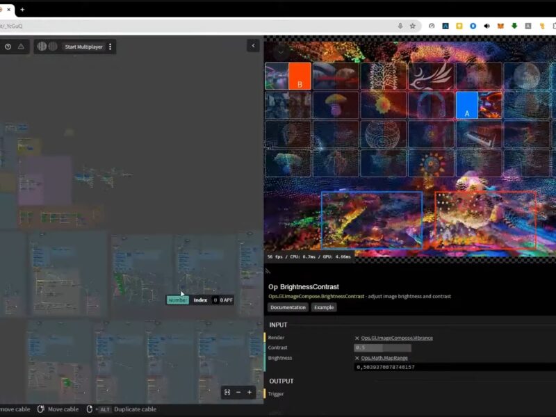This screenshot has width=556, height=417.
Task: Click the bookmark star in address bar
Action: (412, 26)
